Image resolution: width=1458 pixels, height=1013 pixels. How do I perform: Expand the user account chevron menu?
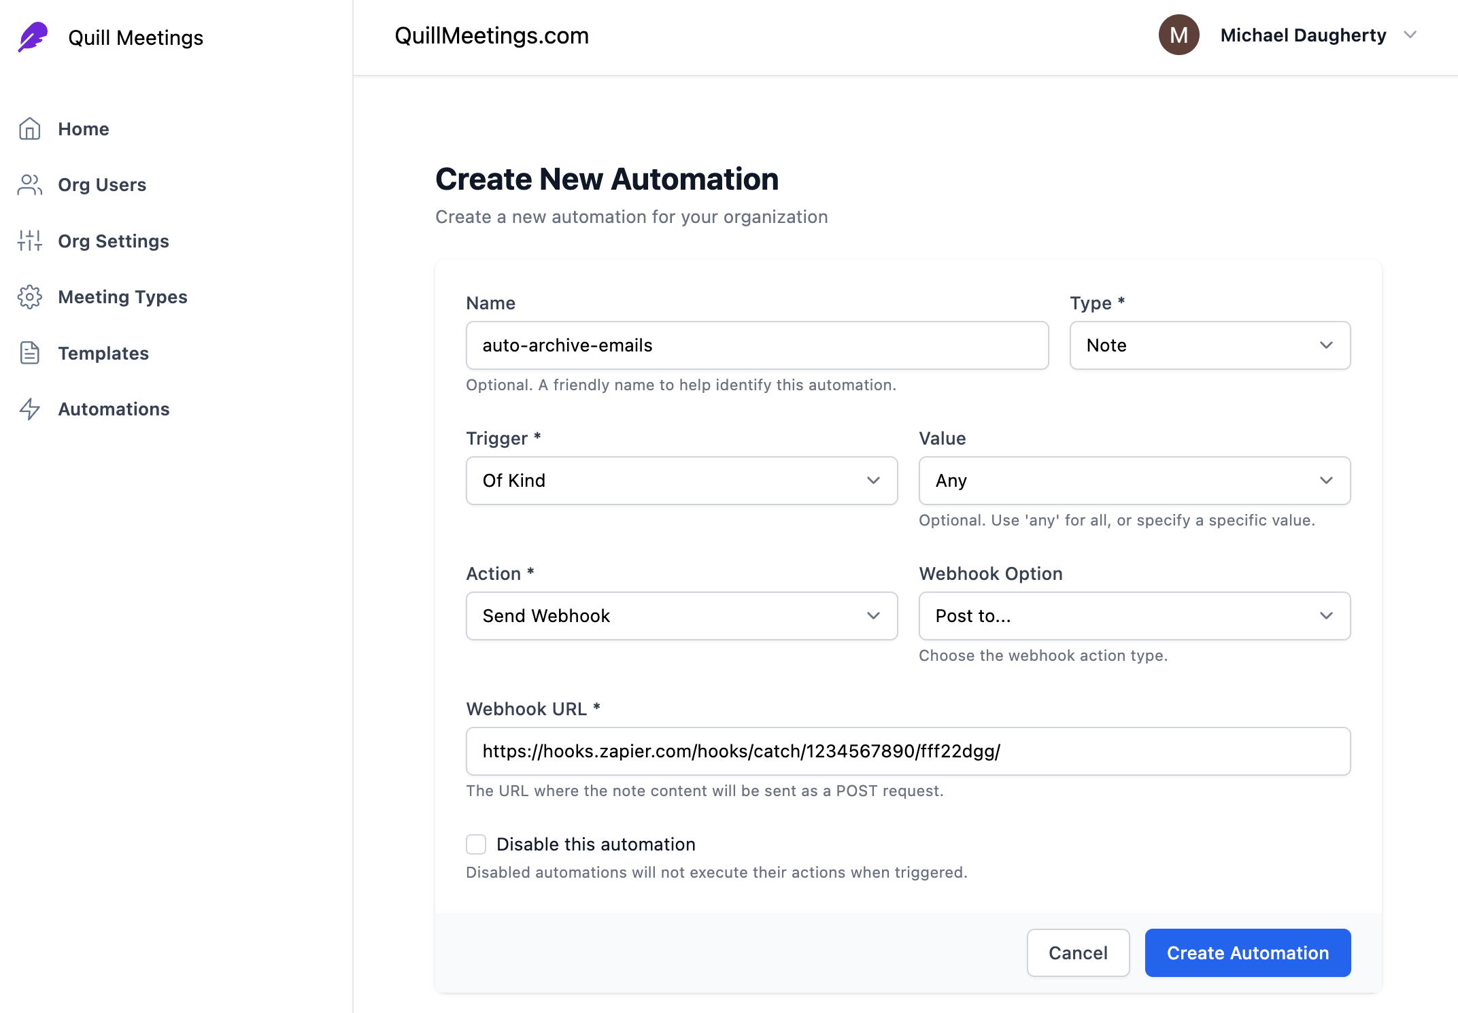coord(1410,35)
